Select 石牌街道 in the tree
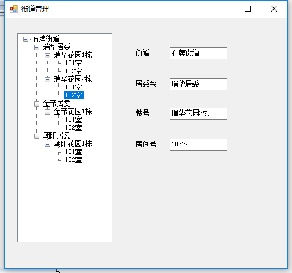The height and width of the screenshot is (273, 292). point(46,39)
